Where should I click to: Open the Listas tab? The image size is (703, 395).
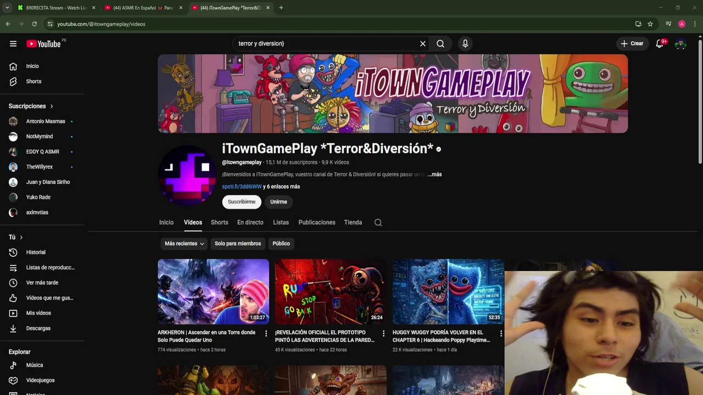point(281,223)
